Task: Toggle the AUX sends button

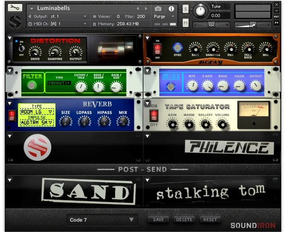Action: tap(276, 17)
